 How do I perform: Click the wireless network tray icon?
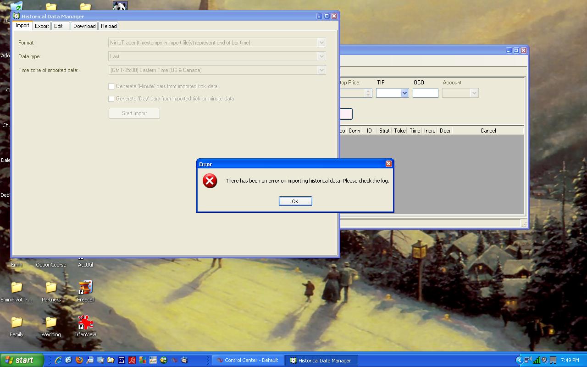click(528, 360)
